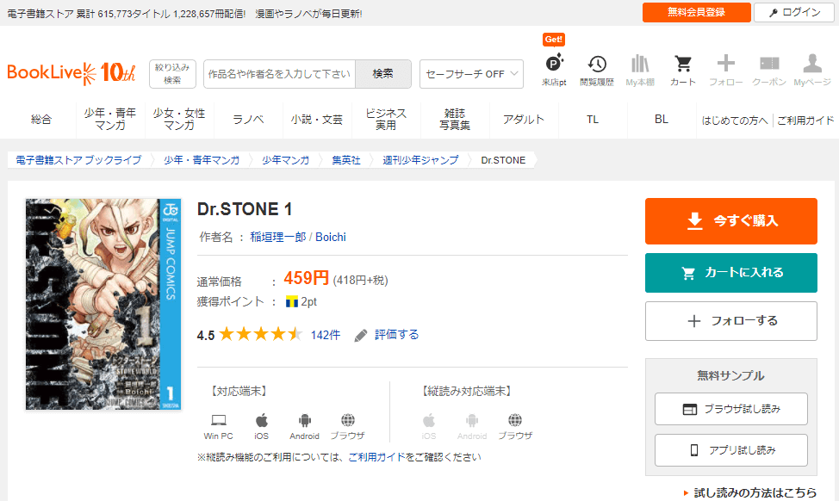The height and width of the screenshot is (501, 839).
Task: Click the フォローする toggle button
Action: (730, 321)
